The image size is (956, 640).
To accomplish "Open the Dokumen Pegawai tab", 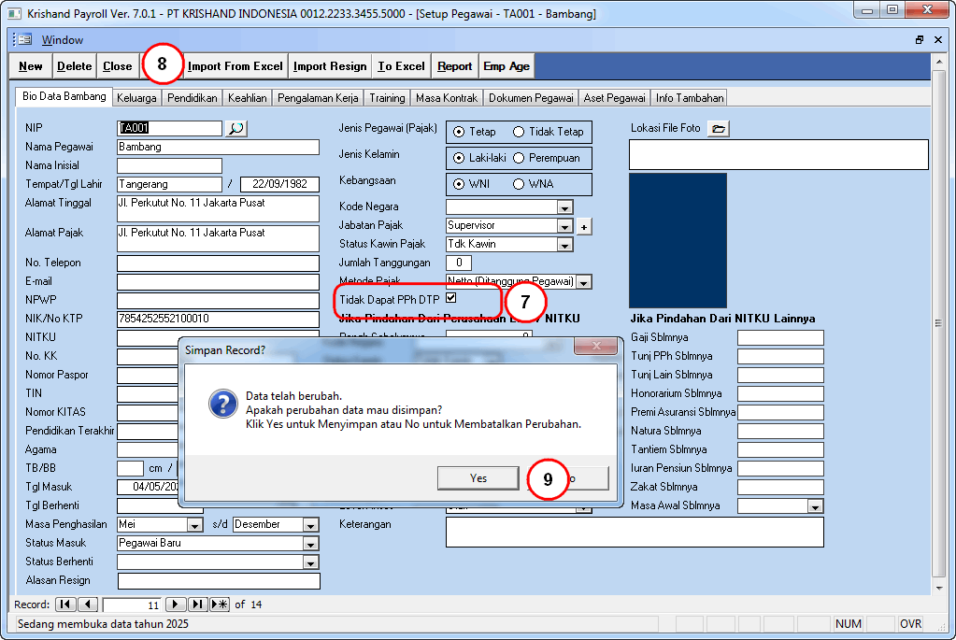I will coord(530,98).
